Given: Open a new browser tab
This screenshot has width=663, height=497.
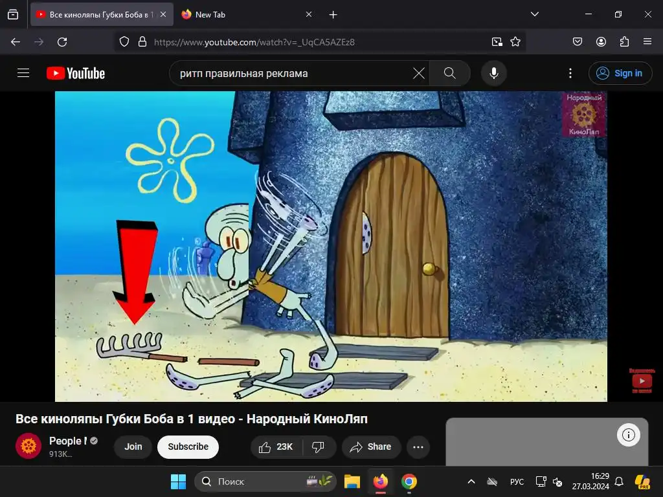Looking at the screenshot, I should tap(333, 15).
